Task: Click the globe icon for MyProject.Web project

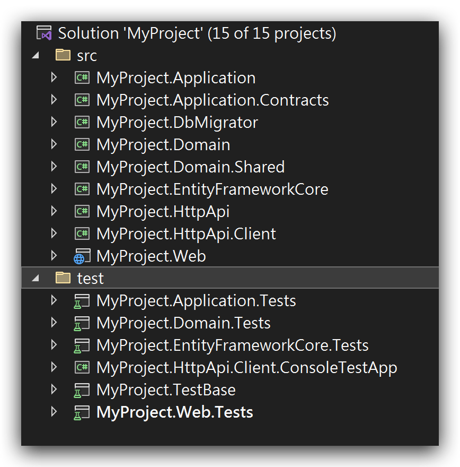Action: [x=82, y=256]
